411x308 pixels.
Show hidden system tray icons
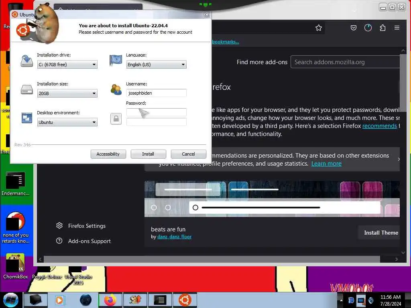click(341, 300)
